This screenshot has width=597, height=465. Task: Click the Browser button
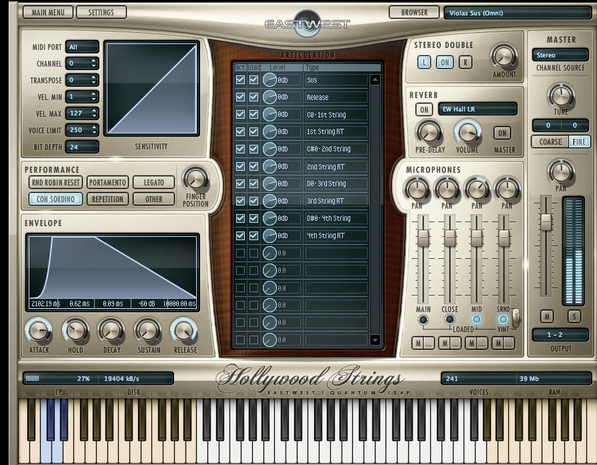click(x=414, y=12)
